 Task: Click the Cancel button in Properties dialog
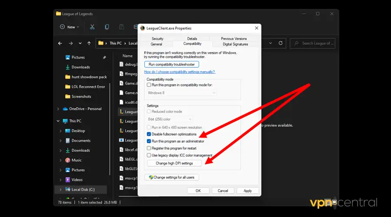[223, 191]
